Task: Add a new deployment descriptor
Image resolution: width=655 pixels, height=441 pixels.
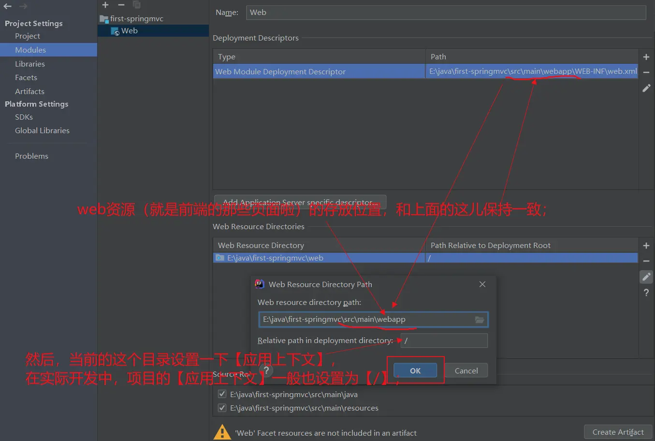Action: pyautogui.click(x=646, y=57)
